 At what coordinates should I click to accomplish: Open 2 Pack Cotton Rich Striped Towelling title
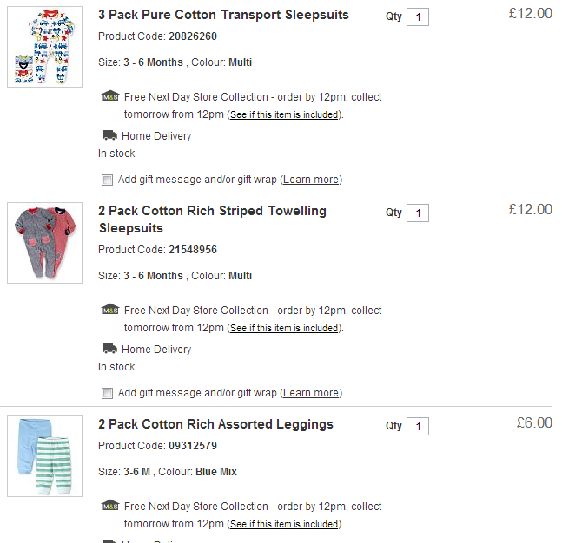(212, 211)
